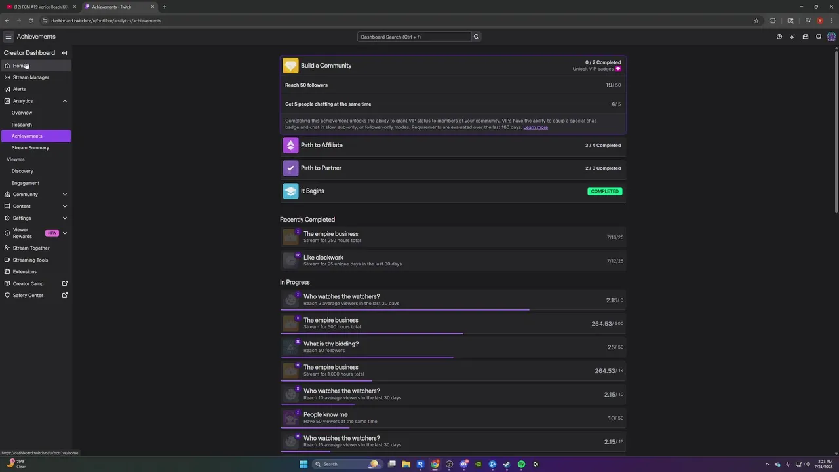Click the Dashboard Search input field
This screenshot has width=839, height=472.
pos(414,37)
